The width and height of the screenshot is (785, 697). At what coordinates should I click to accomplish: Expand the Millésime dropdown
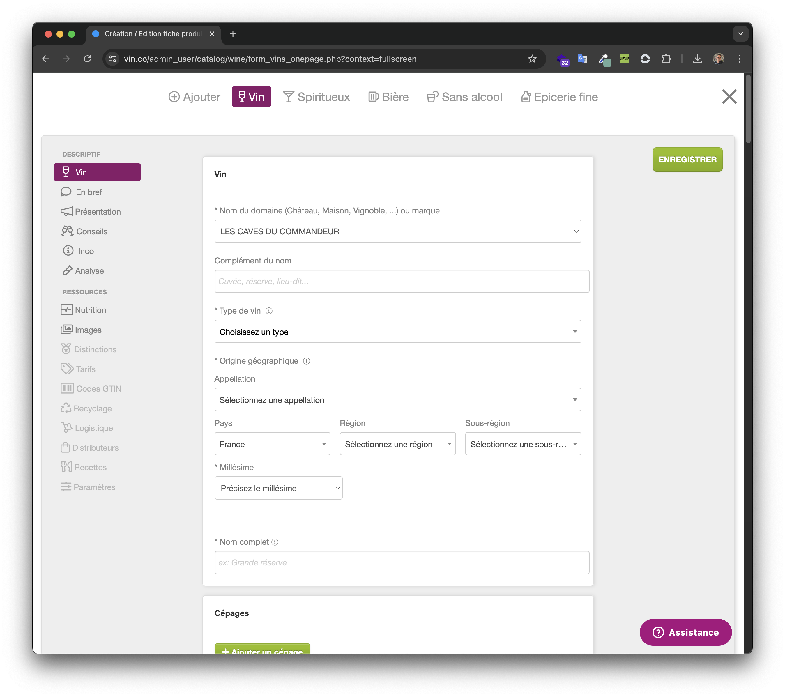click(x=278, y=488)
